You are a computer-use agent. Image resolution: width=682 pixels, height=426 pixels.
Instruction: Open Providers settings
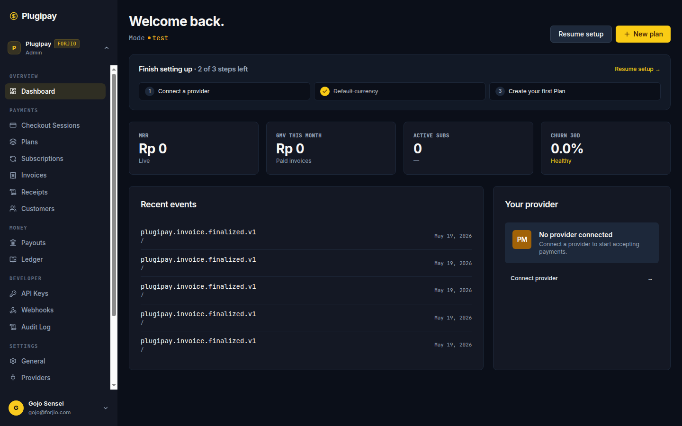click(55, 378)
